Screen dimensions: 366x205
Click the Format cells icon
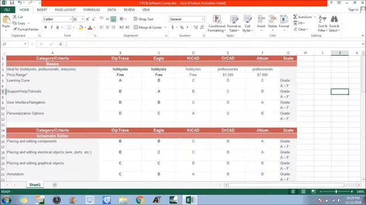284,19
